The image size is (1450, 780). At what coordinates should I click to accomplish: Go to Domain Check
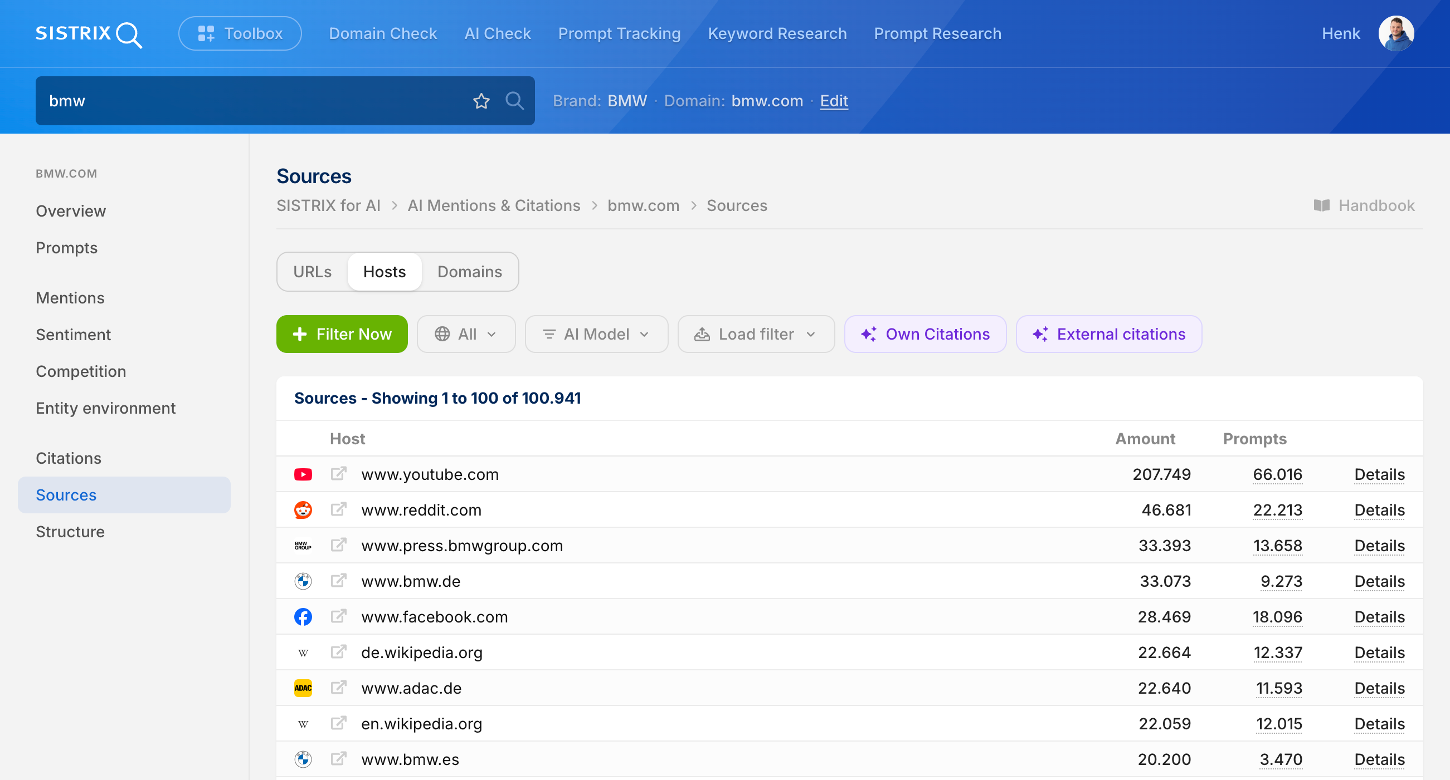[383, 34]
